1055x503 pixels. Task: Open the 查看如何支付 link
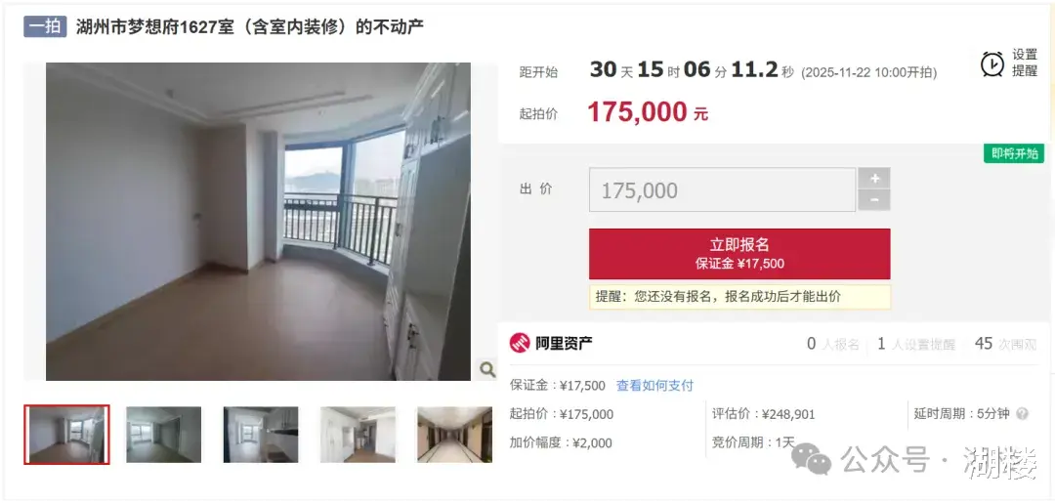click(654, 386)
